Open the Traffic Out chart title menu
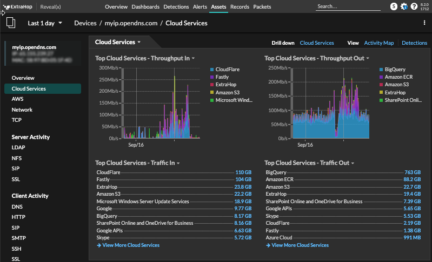This screenshot has height=262, width=432. 353,163
